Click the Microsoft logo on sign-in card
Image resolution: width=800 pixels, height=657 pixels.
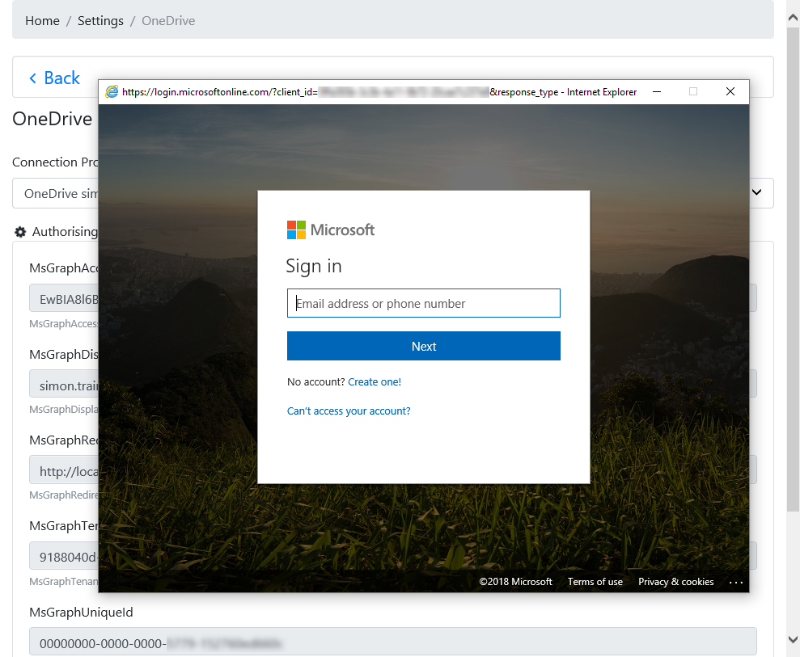tap(331, 230)
